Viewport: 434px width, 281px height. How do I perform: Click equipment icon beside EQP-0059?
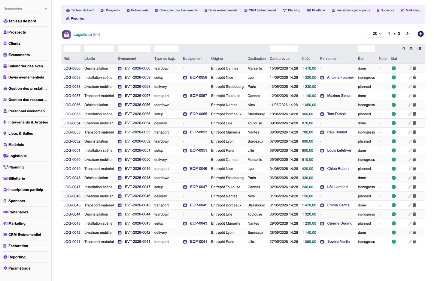click(185, 78)
